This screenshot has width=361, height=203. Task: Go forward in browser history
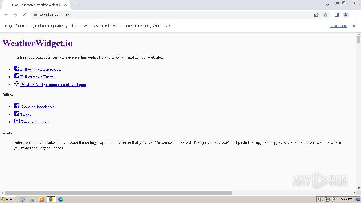coord(15,15)
